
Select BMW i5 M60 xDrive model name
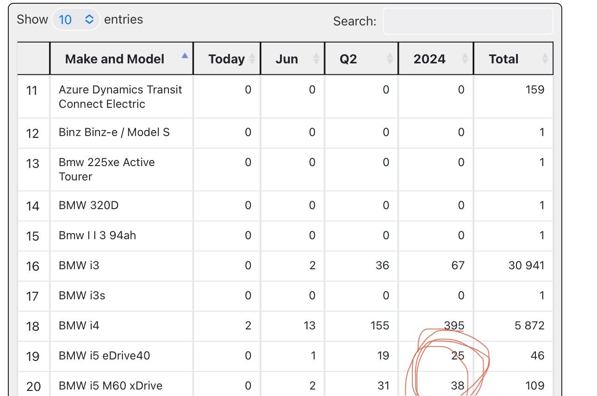pos(111,385)
